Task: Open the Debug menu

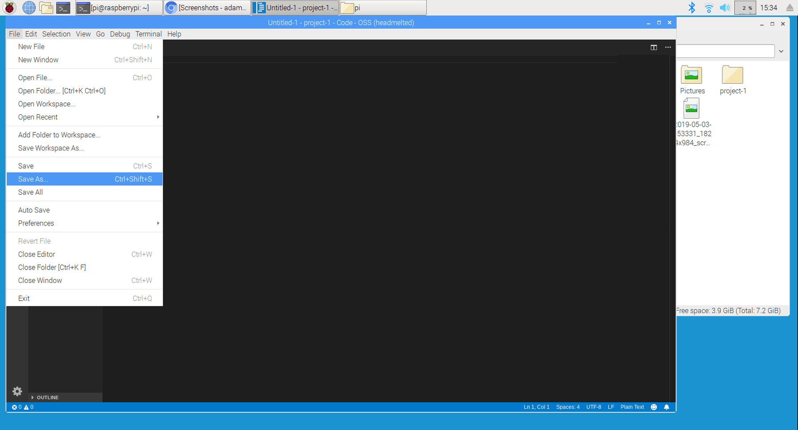Action: 120,34
